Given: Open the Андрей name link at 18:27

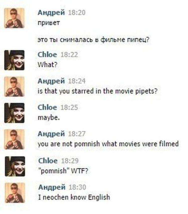Looking at the screenshot, I should (x=51, y=134).
